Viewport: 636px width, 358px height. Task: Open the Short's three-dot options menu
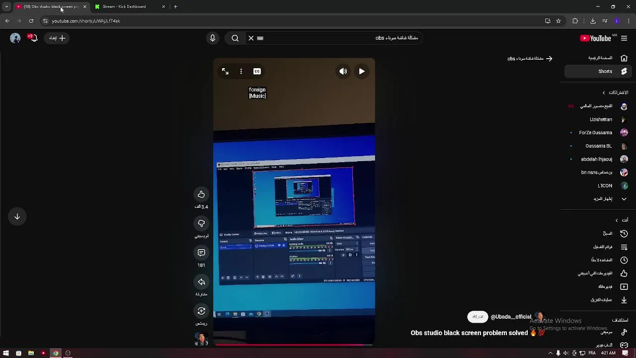pyautogui.click(x=241, y=71)
